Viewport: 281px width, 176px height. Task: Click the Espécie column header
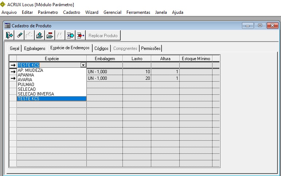(52, 59)
